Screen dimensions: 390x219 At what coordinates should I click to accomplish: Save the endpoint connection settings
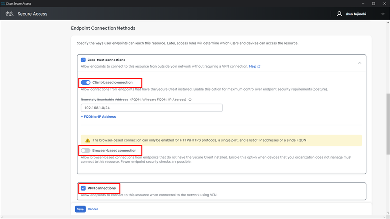(80, 209)
